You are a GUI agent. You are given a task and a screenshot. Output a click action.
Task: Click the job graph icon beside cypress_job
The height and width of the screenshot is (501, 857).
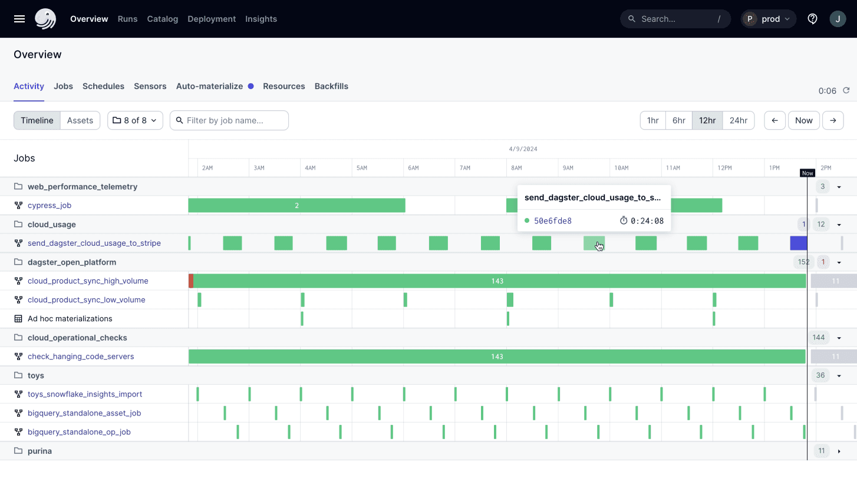[18, 205]
